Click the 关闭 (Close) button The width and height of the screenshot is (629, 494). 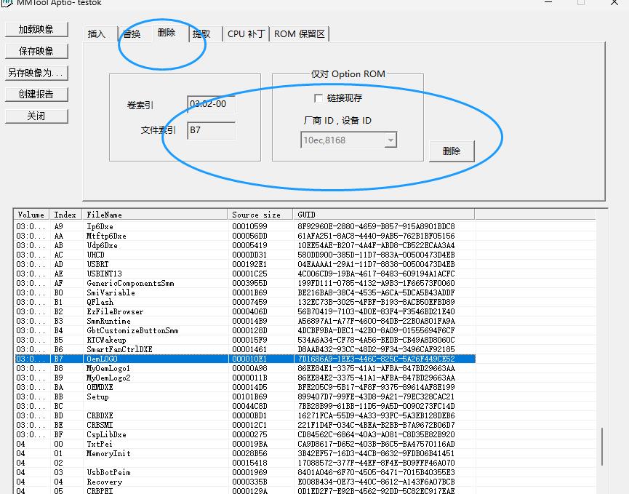36,116
